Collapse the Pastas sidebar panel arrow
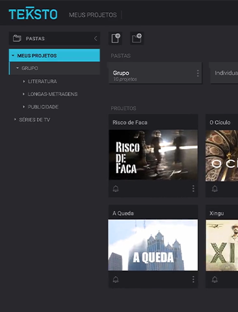Viewport: 238px width, 312px height. coord(96,38)
